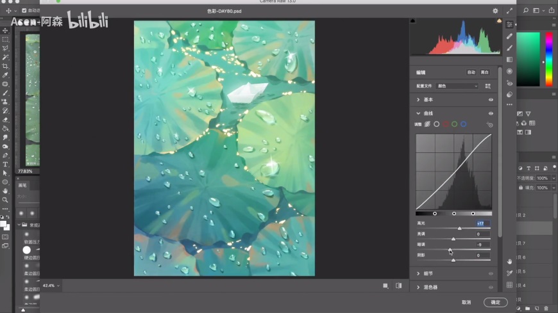The image size is (558, 313).
Task: Click the 高光 value field +17
Action: 482,223
